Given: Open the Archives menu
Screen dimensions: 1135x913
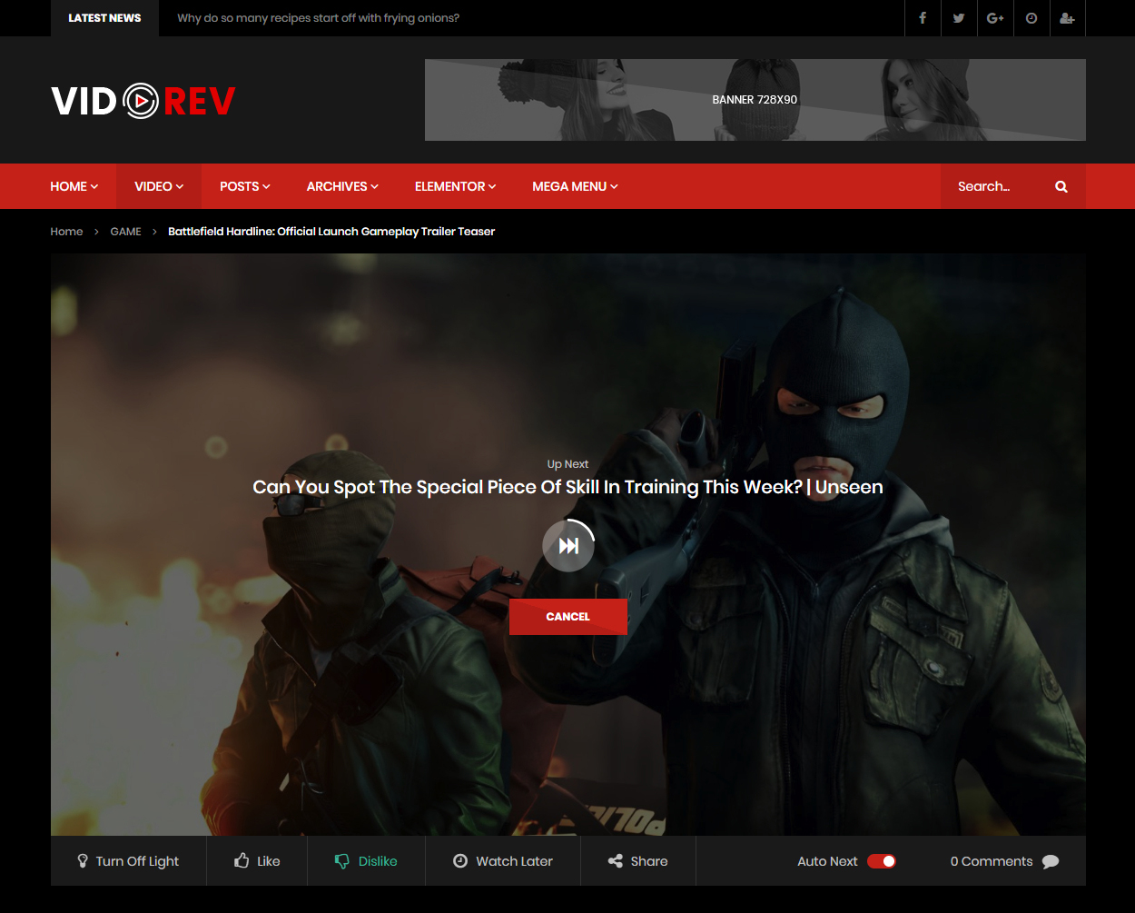Looking at the screenshot, I should (x=342, y=186).
